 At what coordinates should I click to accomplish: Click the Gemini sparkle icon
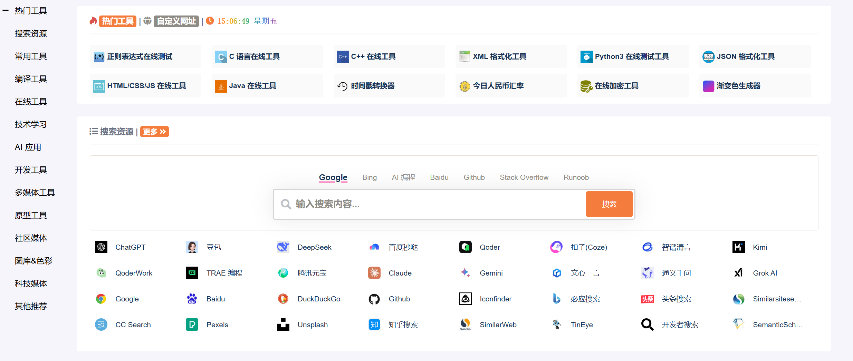[x=466, y=273]
